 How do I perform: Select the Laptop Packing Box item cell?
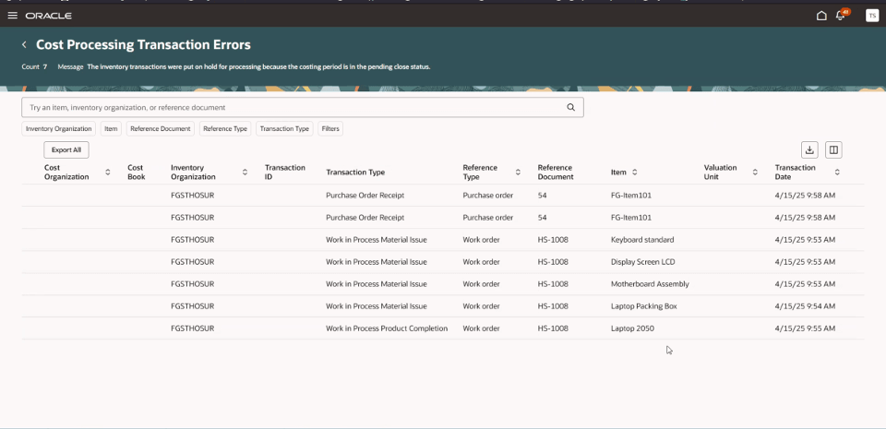643,306
